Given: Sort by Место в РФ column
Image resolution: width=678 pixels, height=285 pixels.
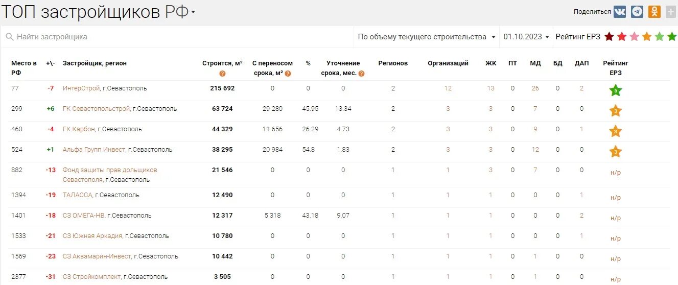Looking at the screenshot, I should click(x=24, y=68).
